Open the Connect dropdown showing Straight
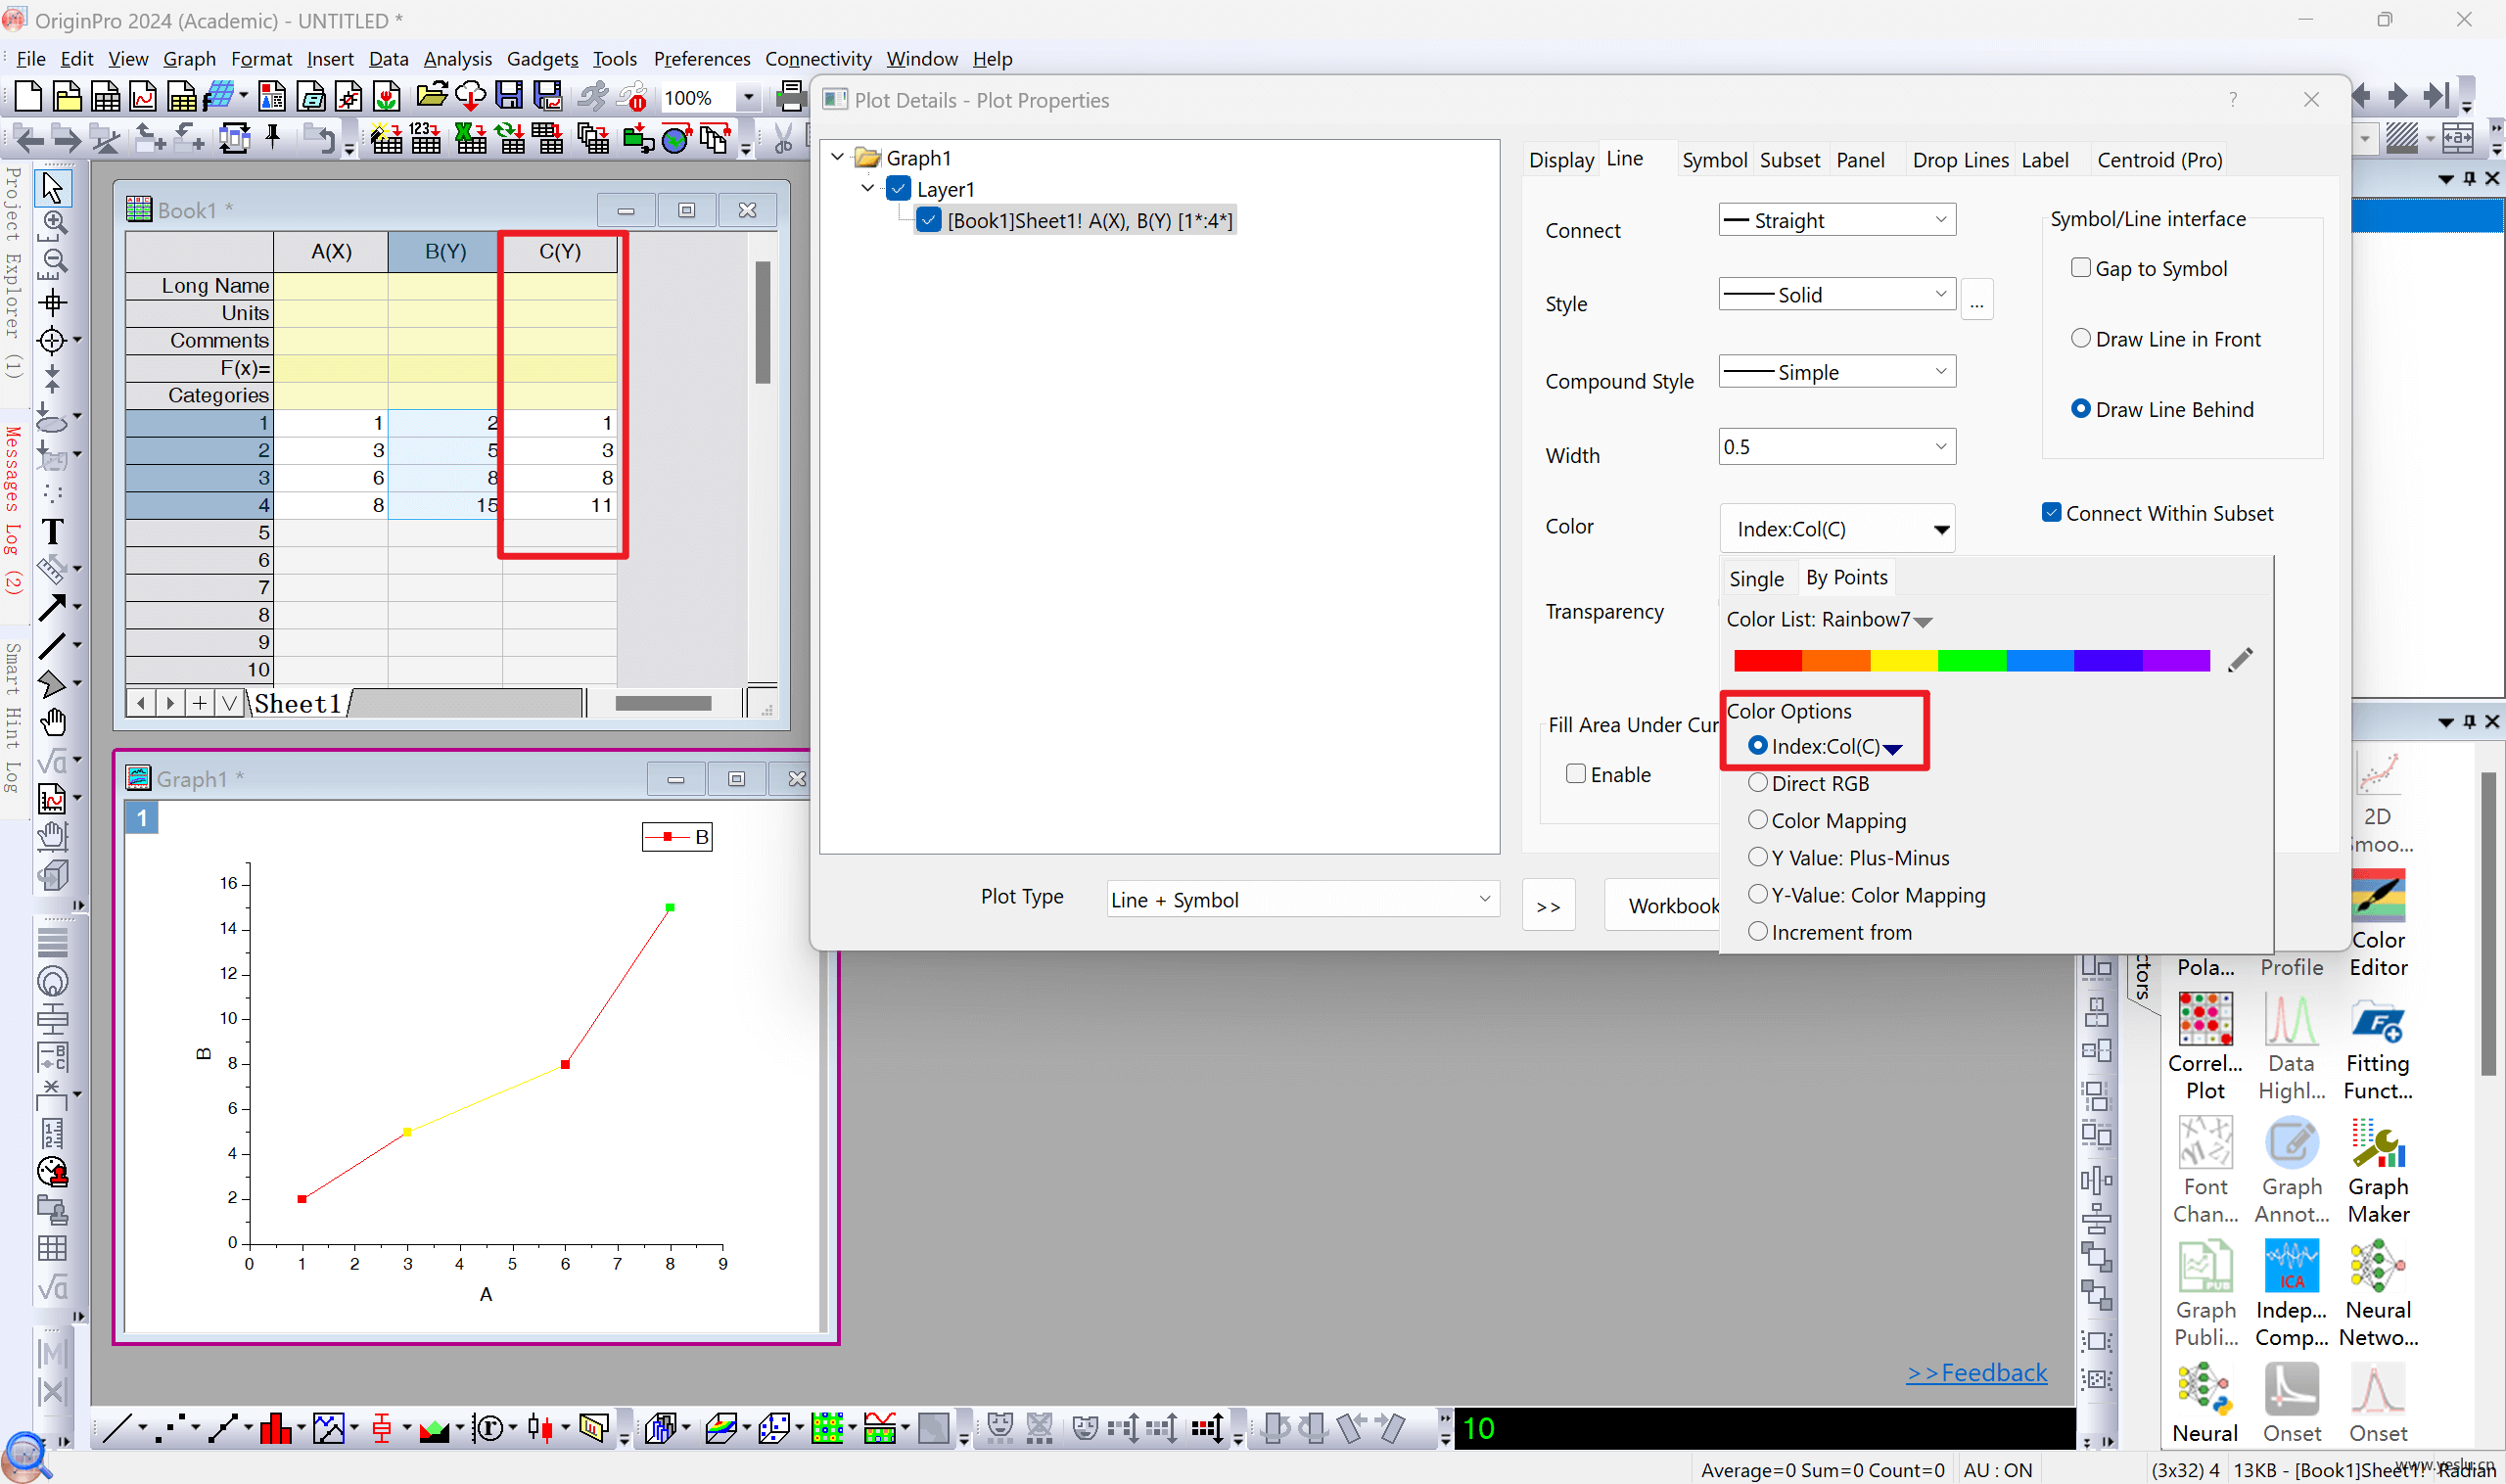Image resolution: width=2506 pixels, height=1484 pixels. 1836,220
